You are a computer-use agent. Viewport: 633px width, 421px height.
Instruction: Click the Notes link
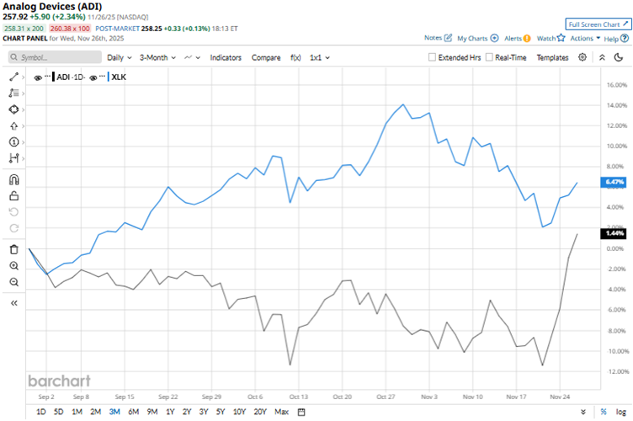tap(433, 38)
